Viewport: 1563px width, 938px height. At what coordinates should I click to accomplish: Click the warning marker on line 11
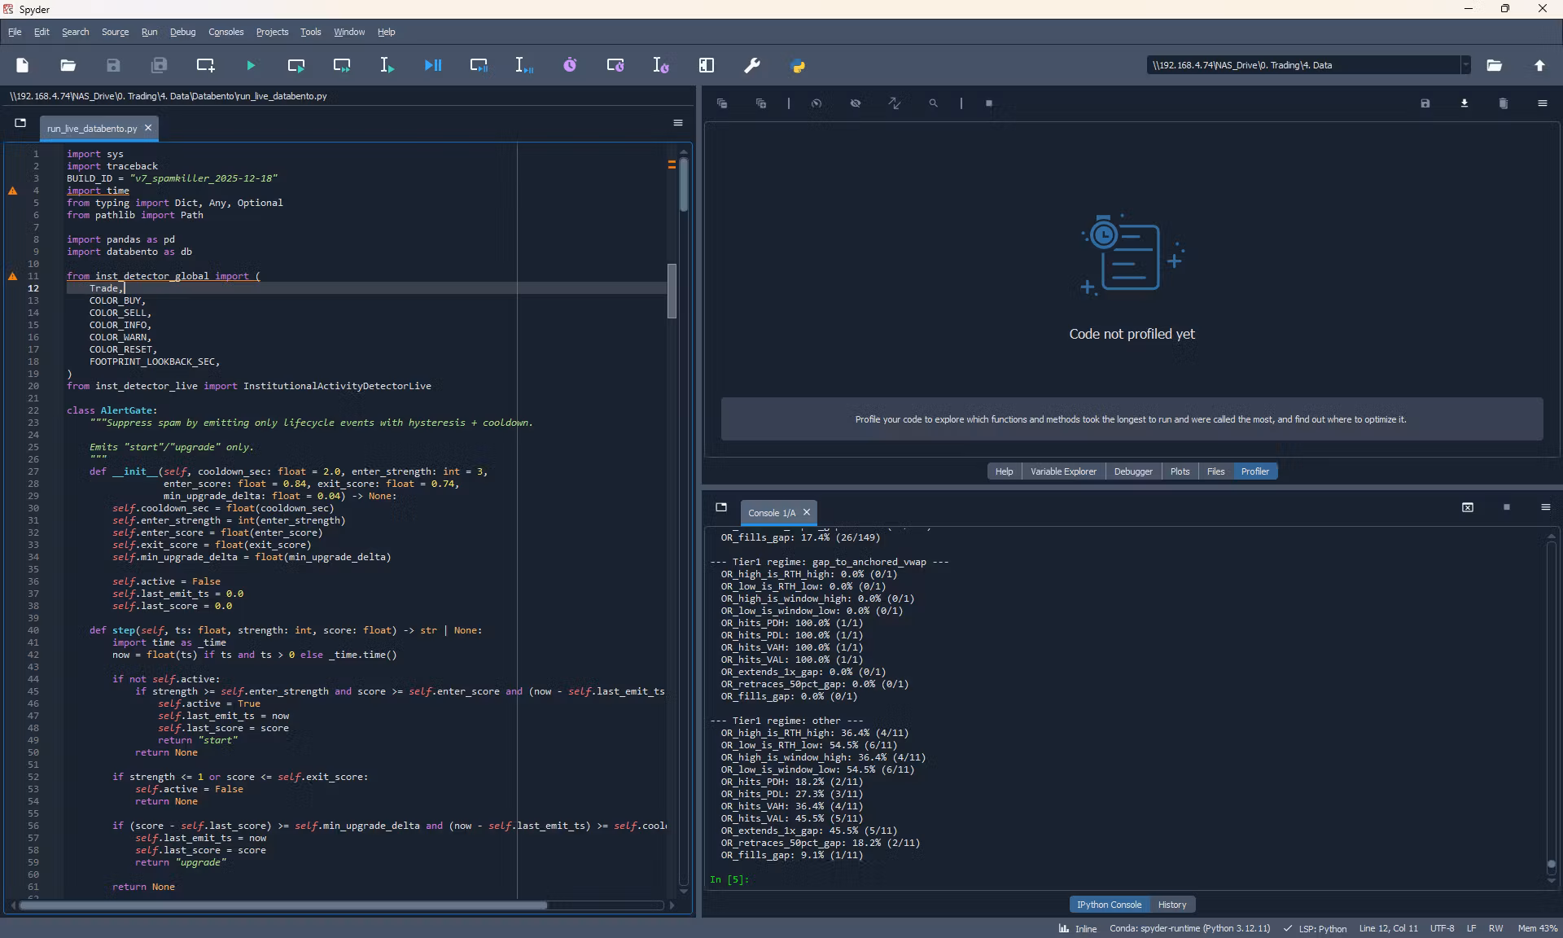coord(12,276)
